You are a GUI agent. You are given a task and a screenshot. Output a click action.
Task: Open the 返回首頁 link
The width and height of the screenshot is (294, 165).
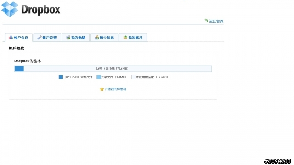coord(216,22)
